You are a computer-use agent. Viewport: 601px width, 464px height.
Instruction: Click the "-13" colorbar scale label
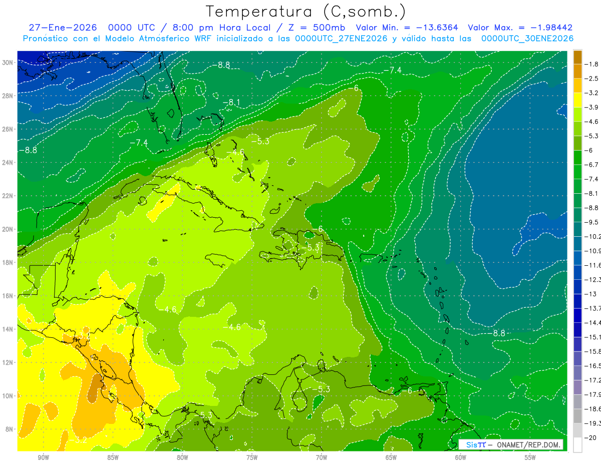590,294
